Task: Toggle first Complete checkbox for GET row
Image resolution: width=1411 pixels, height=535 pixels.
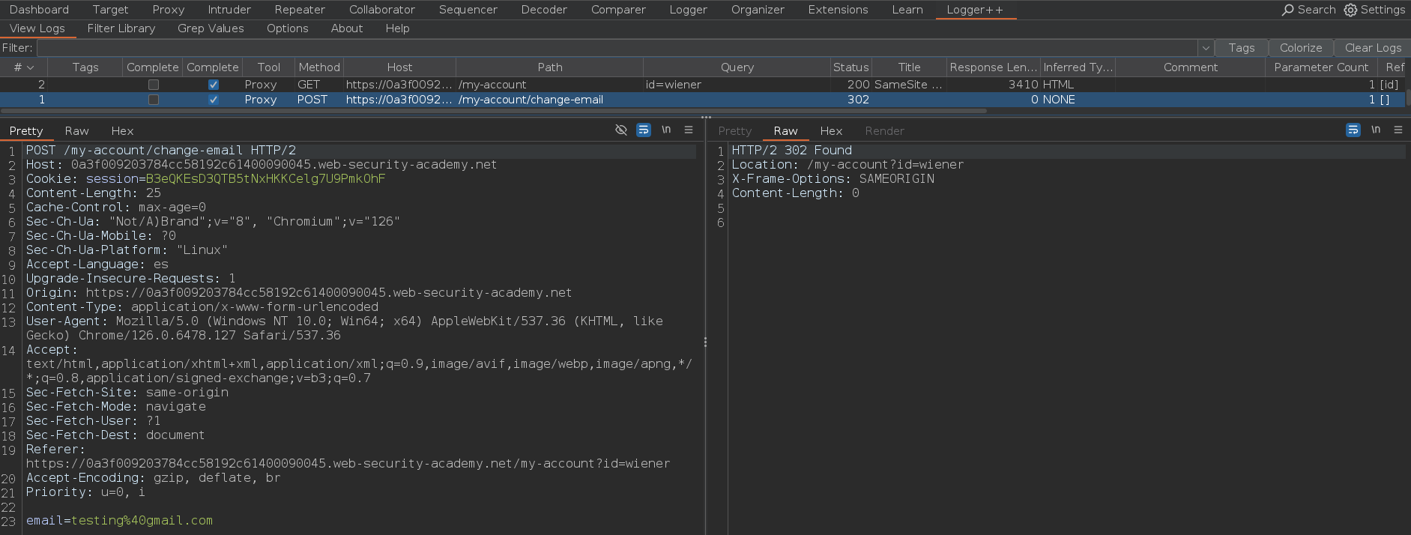Action: (154, 85)
